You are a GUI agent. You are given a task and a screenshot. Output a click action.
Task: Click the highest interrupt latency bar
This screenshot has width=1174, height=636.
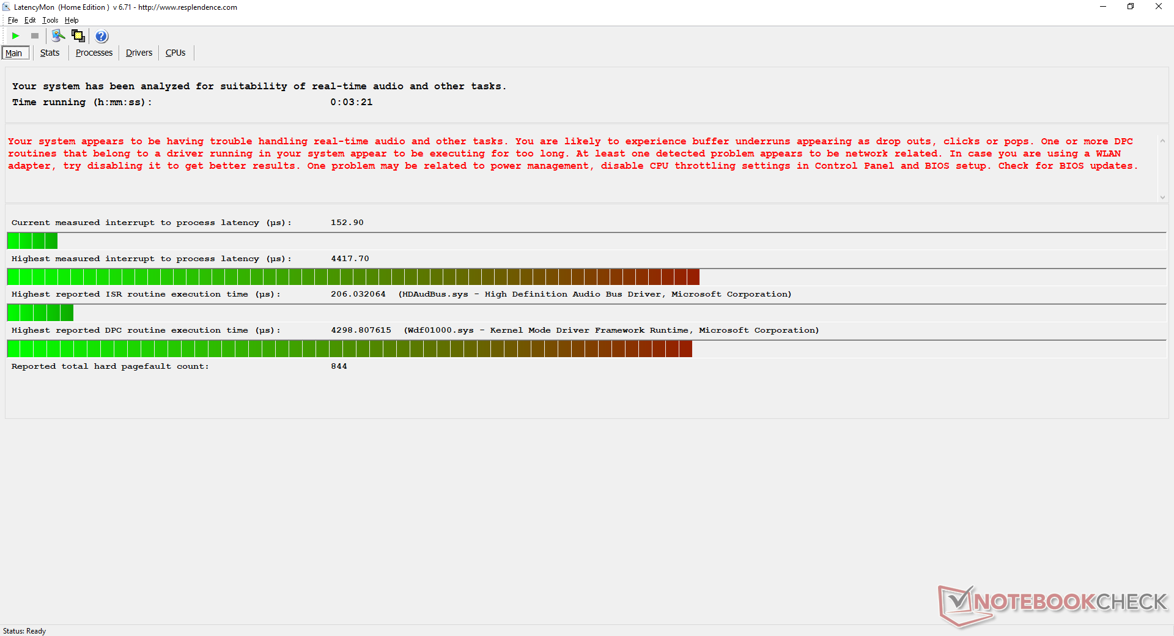(353, 277)
